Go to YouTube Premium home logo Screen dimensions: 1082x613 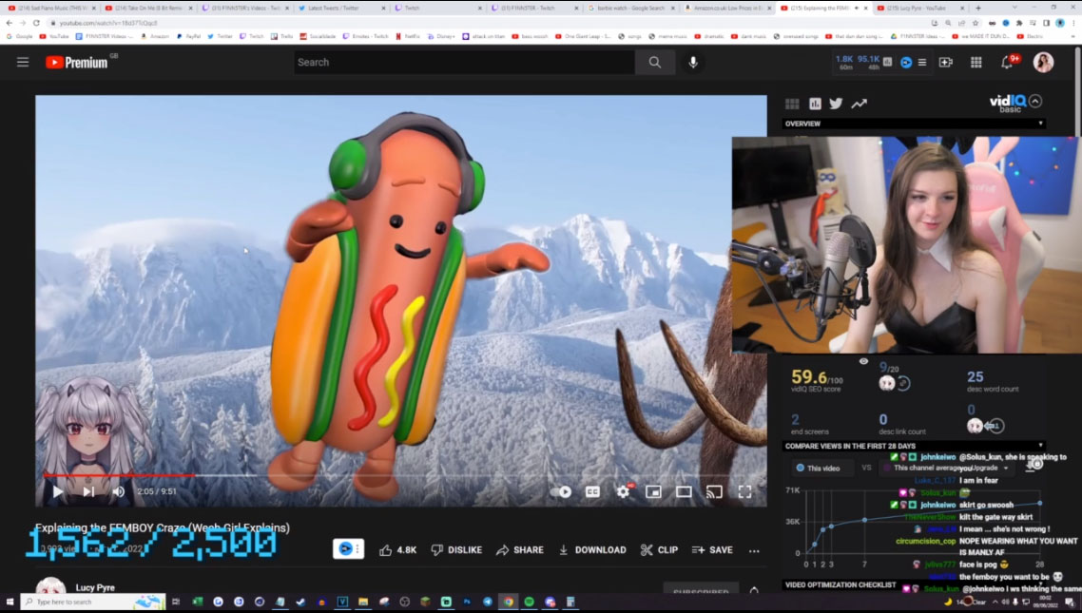77,63
